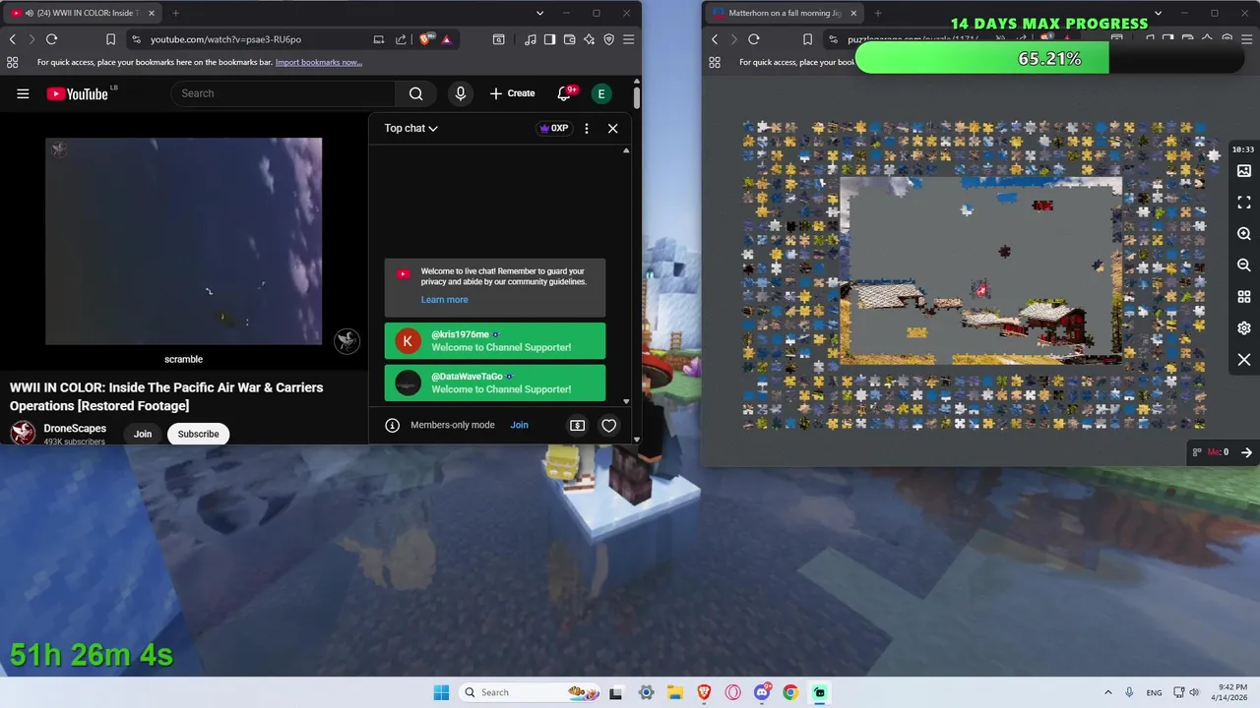1260x708 pixels.
Task: Click the heart reaction icon in chat
Action: (608, 425)
